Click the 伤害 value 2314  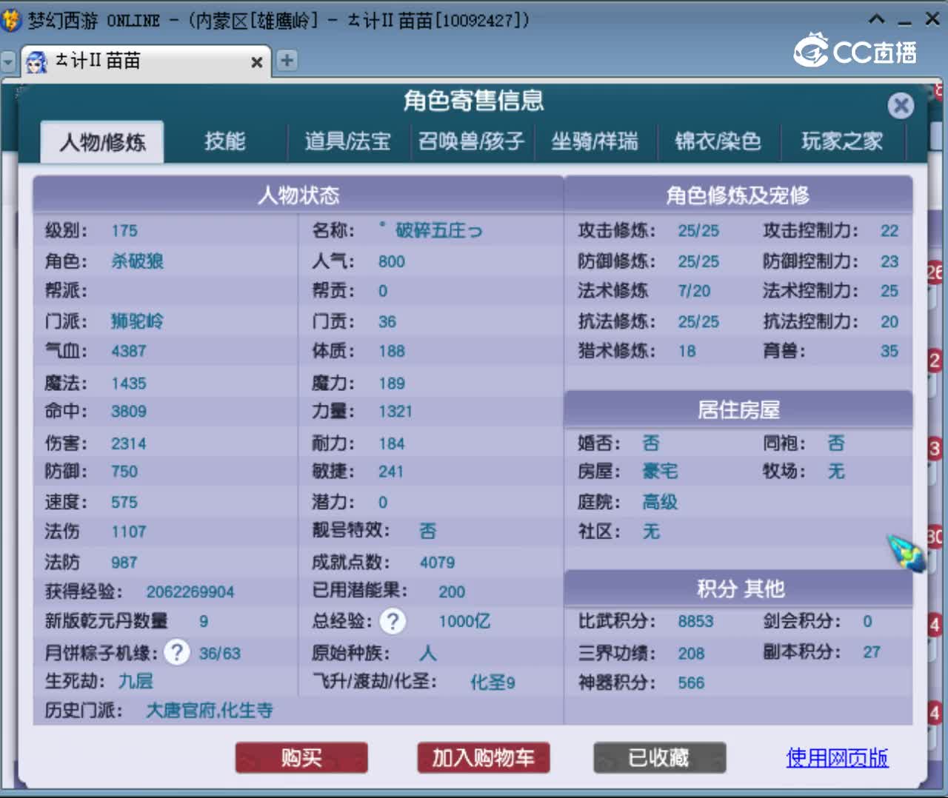click(129, 443)
